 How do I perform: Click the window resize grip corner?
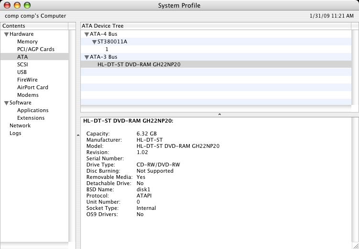click(355, 246)
